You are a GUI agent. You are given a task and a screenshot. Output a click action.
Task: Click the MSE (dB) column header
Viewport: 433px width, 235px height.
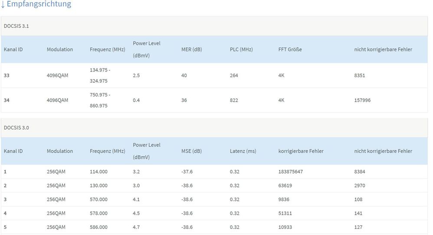(x=191, y=151)
